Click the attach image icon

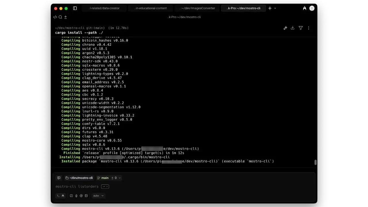[86, 195]
